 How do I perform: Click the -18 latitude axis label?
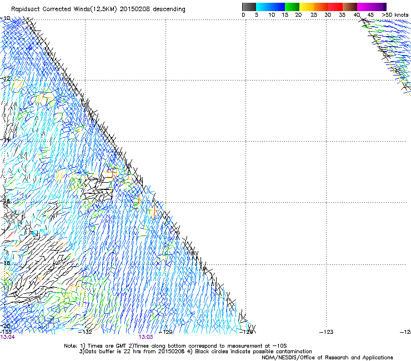coord(5,263)
